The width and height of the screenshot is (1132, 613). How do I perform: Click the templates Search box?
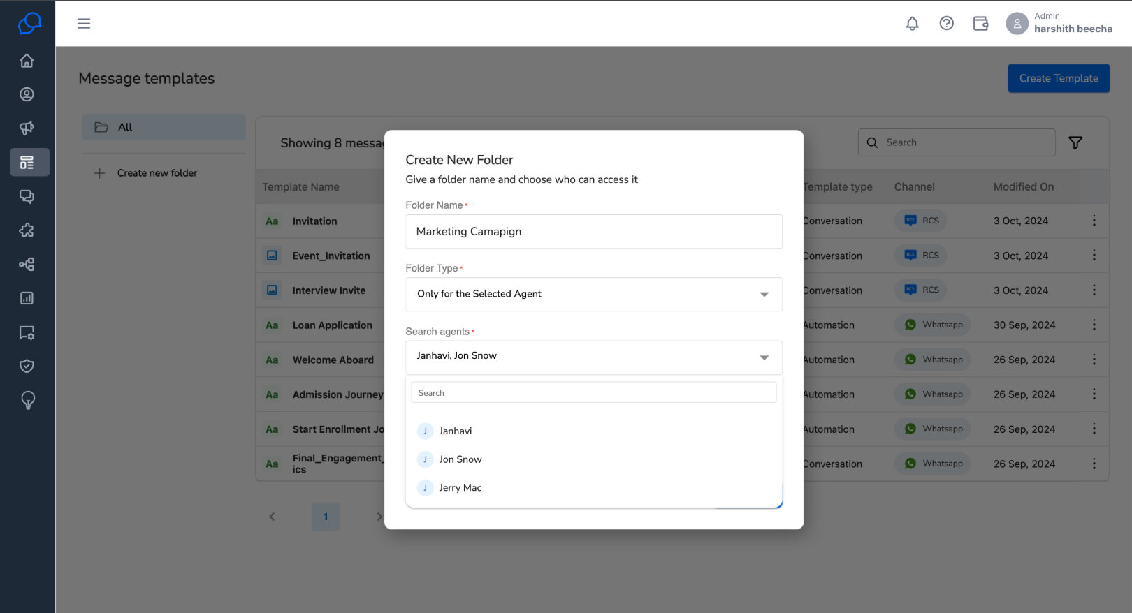point(957,142)
